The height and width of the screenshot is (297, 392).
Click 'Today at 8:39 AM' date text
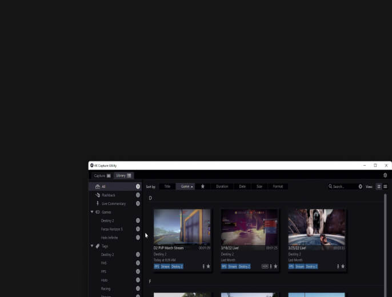click(165, 260)
